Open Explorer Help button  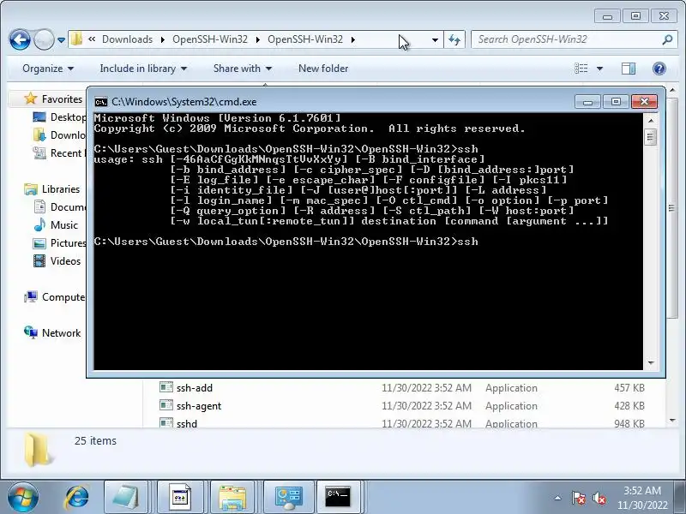point(659,69)
